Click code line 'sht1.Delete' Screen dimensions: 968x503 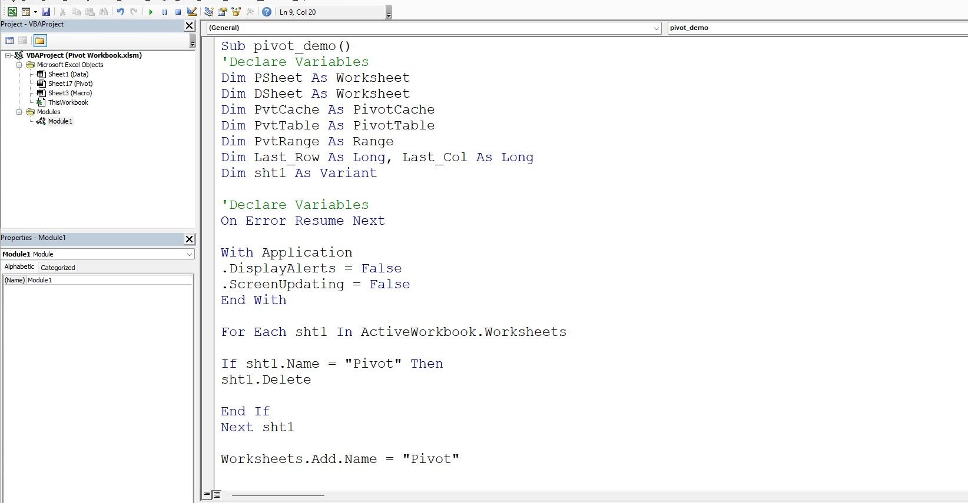266,379
